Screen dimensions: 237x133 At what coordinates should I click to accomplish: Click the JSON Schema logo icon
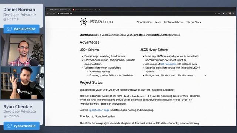83,21
